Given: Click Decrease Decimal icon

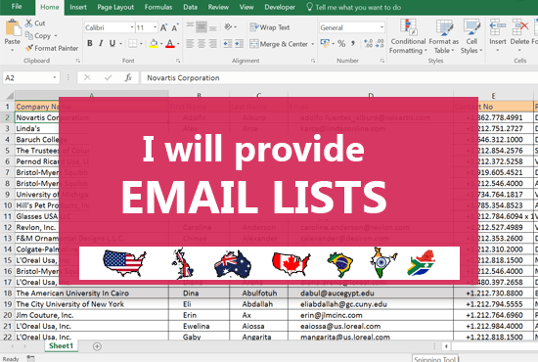Looking at the screenshot, I should point(380,44).
